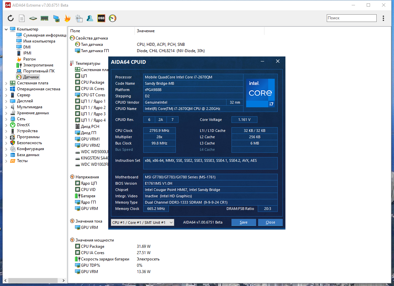Click tree panel horizontal scrollbar right arrow
The height and width of the screenshot is (286, 394).
coord(64,280)
